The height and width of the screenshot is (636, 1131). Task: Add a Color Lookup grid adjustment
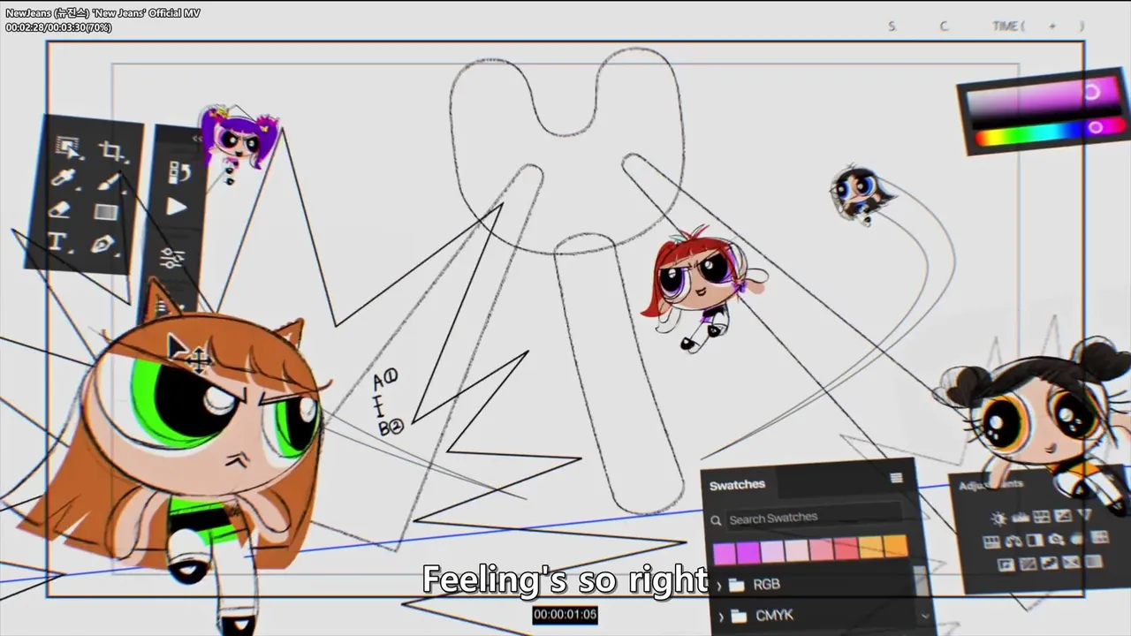pos(1100,537)
